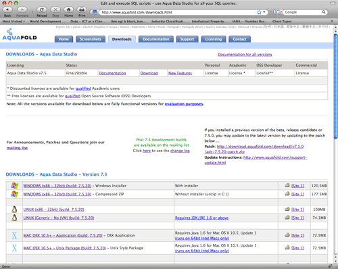Click evaluation purposes link
Screen dimensions: 338x269
pyautogui.click(x=184, y=104)
